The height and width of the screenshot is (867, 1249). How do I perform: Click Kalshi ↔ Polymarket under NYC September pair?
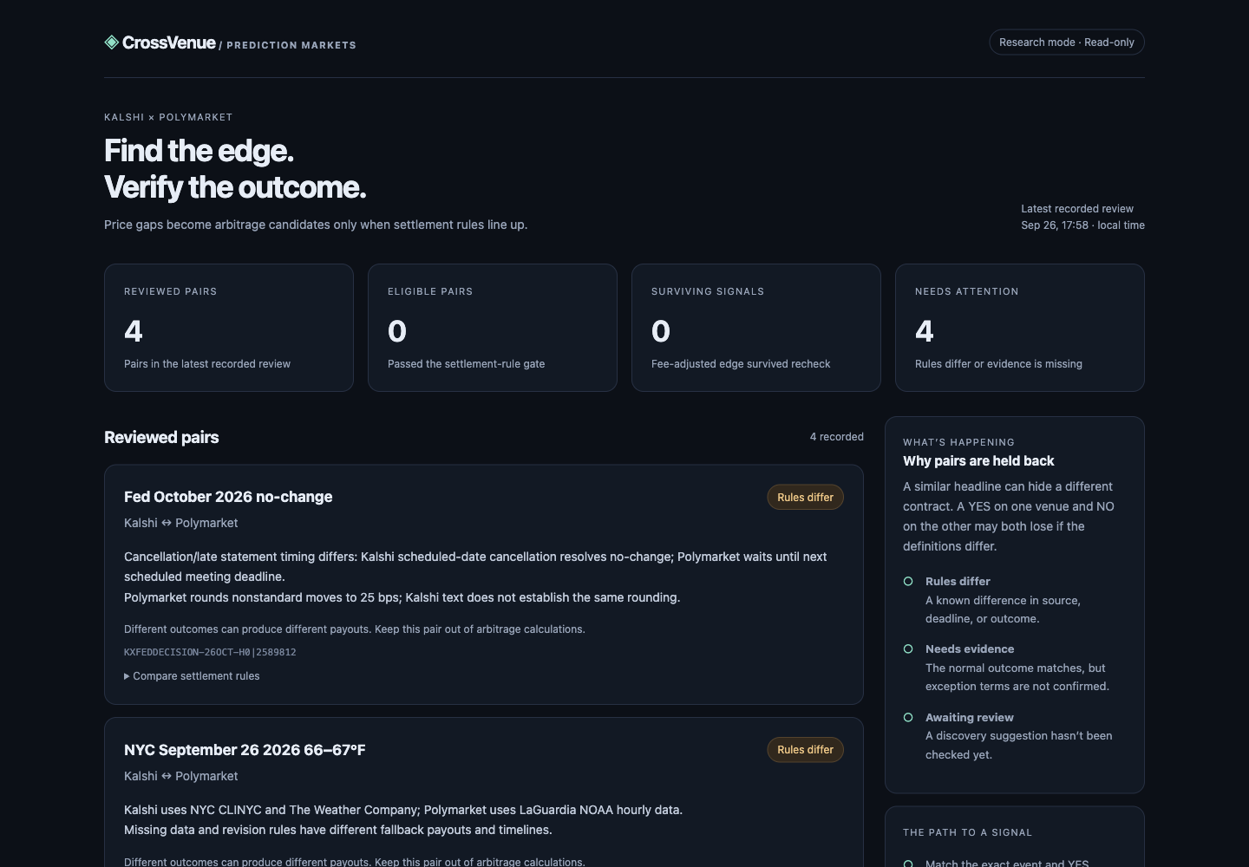(180, 776)
